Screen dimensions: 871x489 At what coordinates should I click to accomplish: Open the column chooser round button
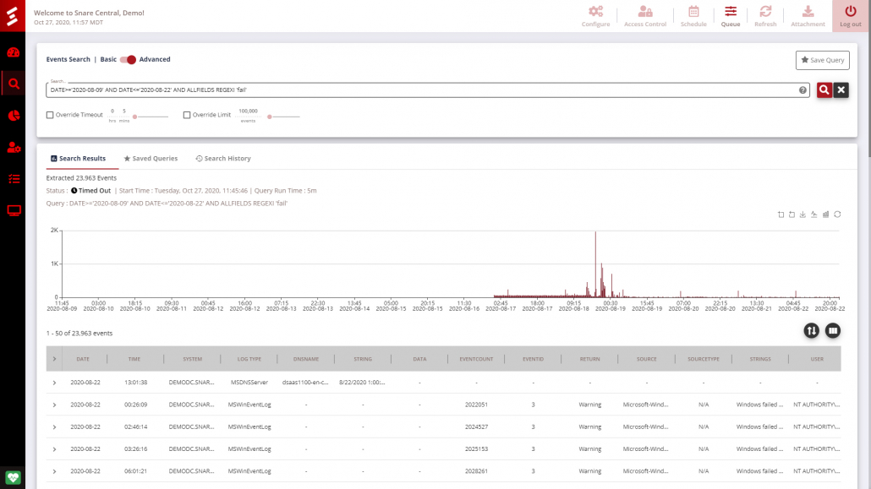(x=833, y=331)
